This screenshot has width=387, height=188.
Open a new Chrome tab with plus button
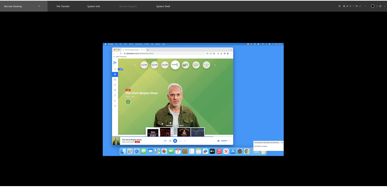[x=148, y=50]
